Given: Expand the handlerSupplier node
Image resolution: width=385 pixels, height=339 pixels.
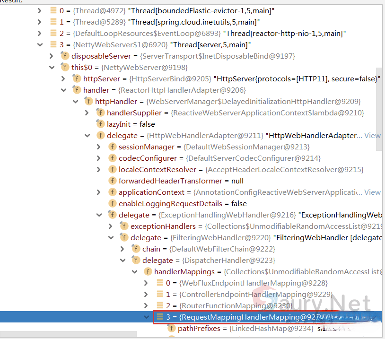Looking at the screenshot, I should (87, 113).
